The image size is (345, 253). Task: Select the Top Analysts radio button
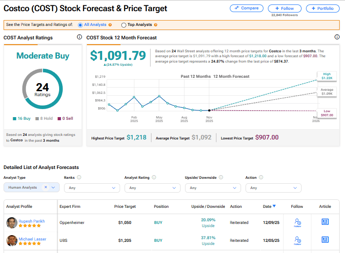click(124, 25)
